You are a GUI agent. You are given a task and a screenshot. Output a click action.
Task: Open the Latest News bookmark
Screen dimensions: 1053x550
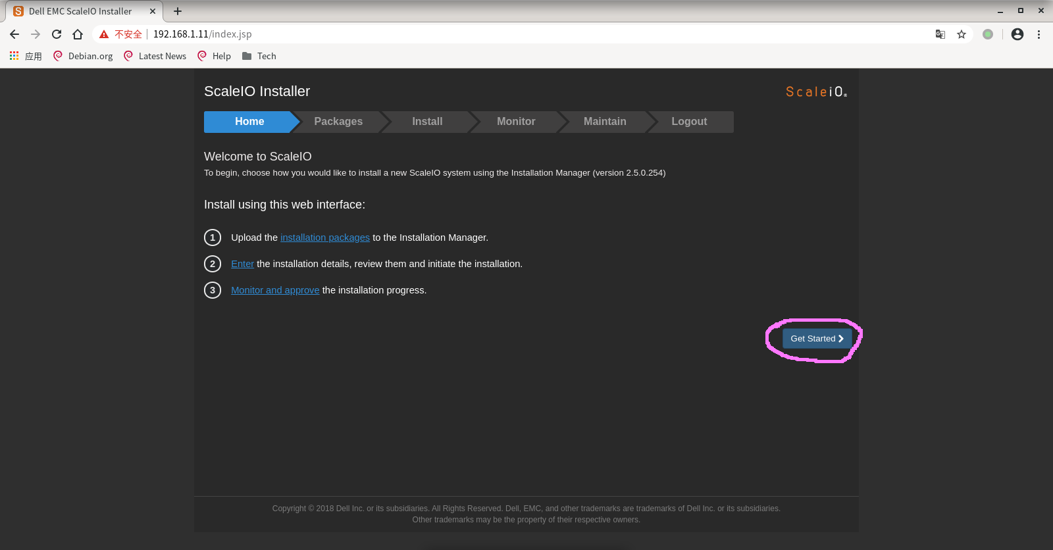click(155, 56)
